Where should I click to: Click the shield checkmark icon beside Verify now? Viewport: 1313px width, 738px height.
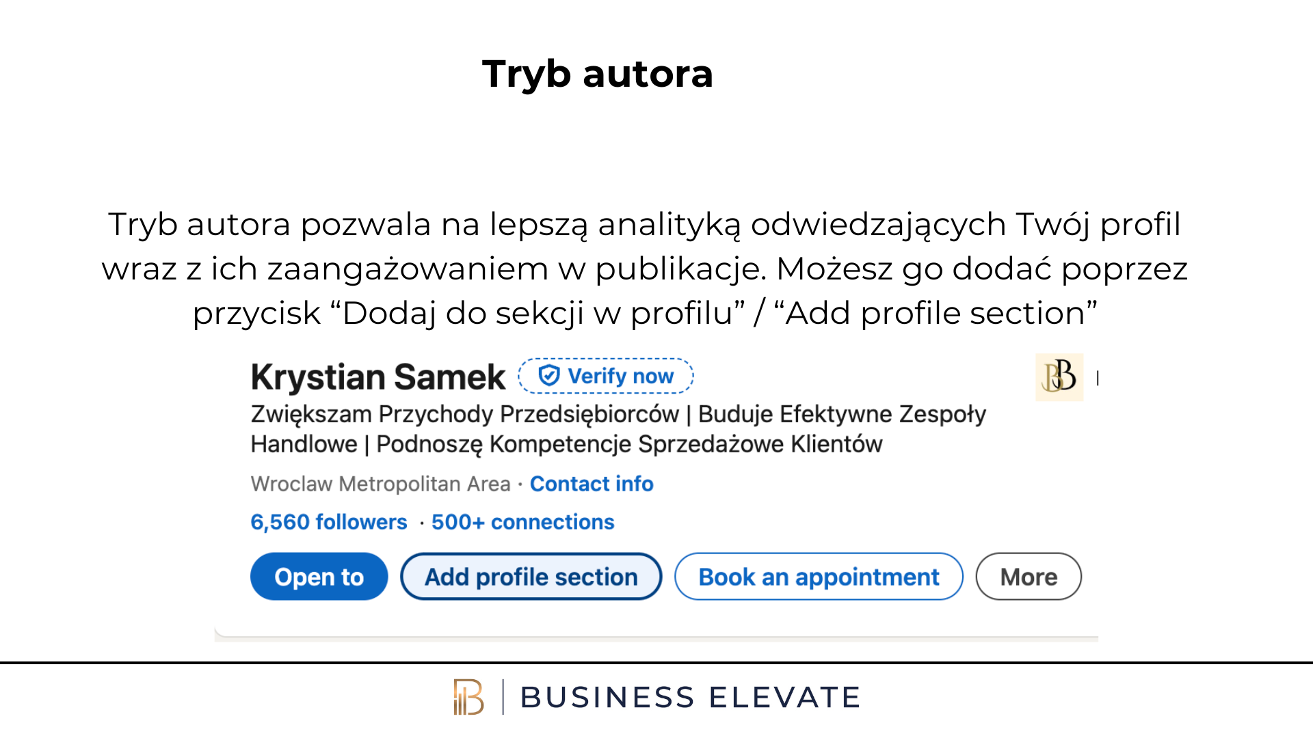click(549, 375)
